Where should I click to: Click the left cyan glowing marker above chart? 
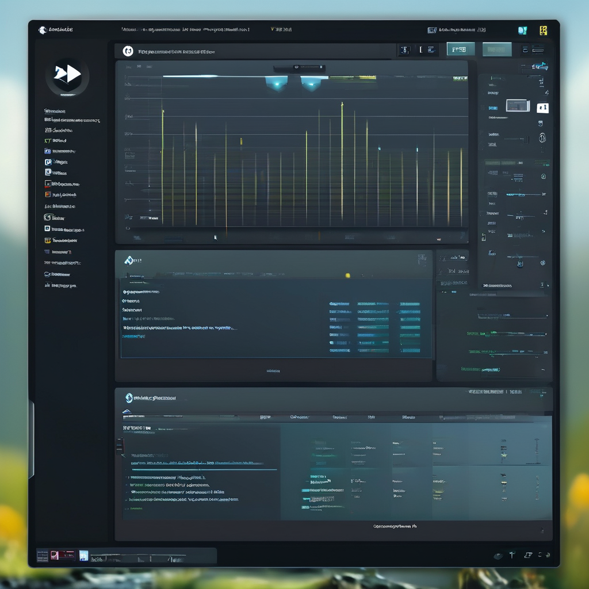276,84
